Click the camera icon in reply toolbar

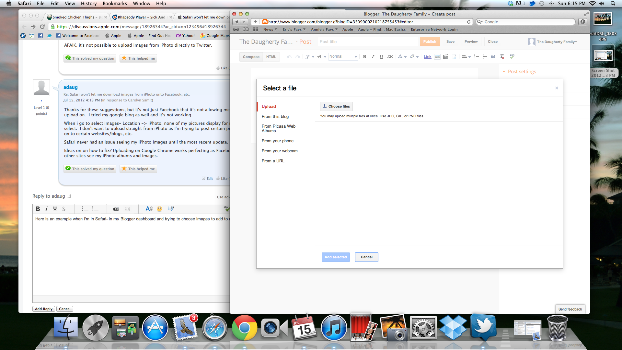point(116,209)
